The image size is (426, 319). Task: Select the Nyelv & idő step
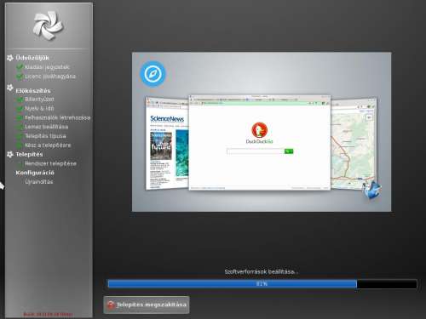[39, 109]
